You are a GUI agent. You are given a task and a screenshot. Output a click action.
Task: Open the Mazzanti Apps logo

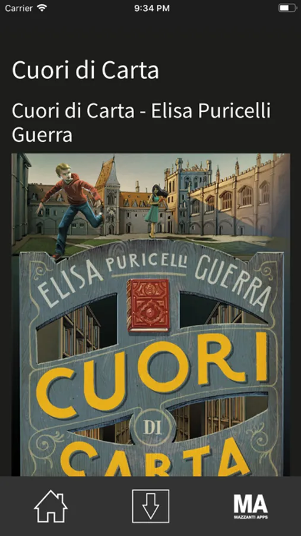251,506
